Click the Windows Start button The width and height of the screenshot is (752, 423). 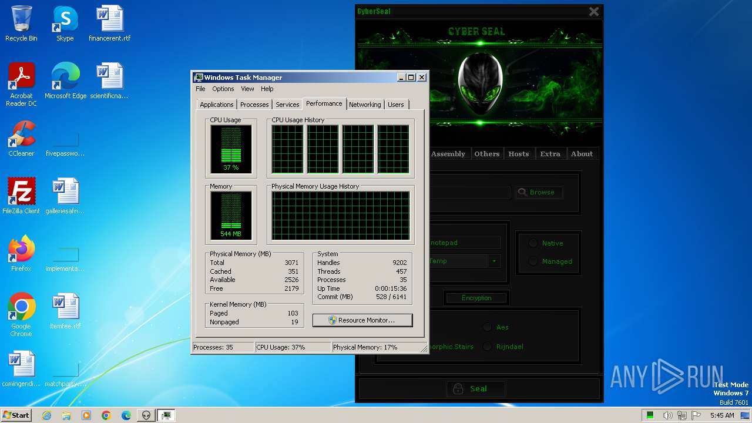16,415
